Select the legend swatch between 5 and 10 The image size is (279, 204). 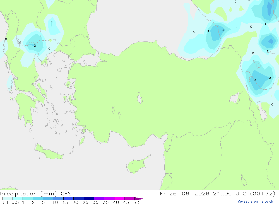pyautogui.click(x=48, y=198)
